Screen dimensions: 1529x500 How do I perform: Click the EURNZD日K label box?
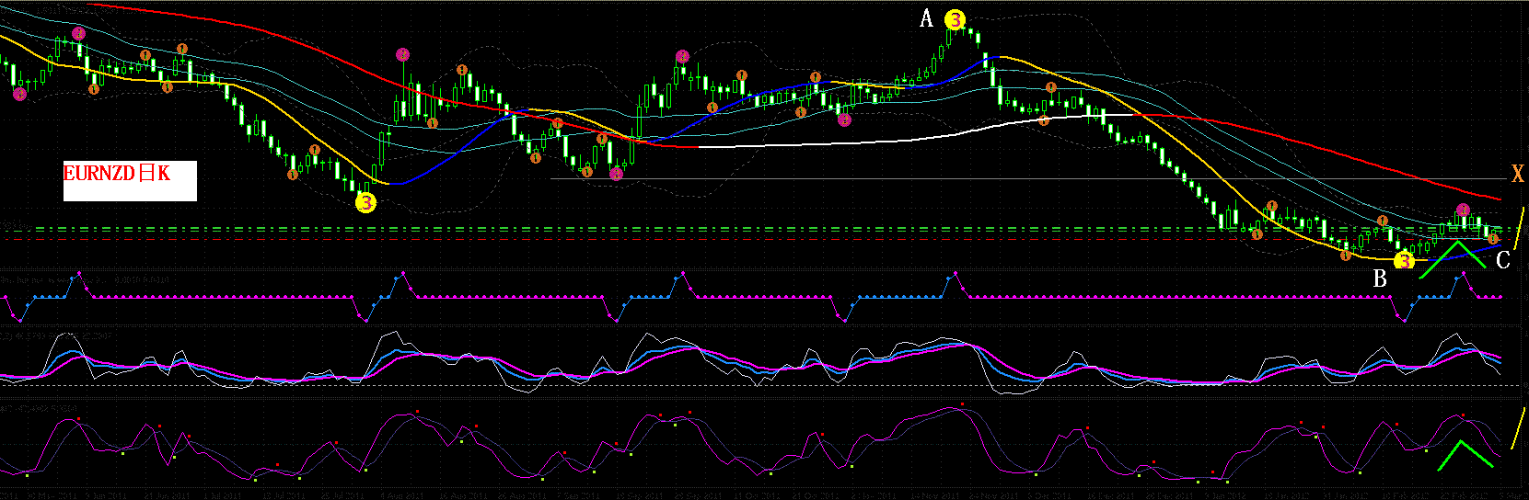coord(130,181)
